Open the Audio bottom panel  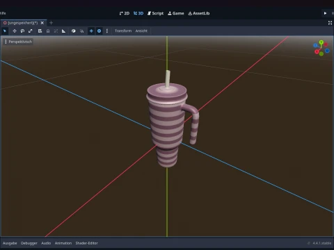[x=46, y=243]
